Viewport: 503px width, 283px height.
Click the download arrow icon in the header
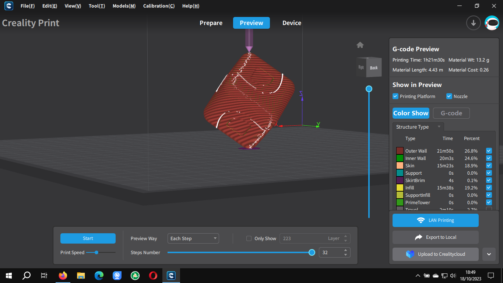[x=473, y=23]
